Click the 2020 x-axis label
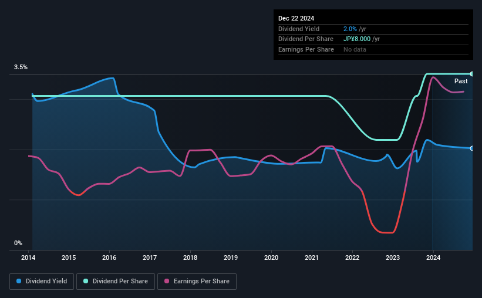The width and height of the screenshot is (482, 298). (271, 258)
